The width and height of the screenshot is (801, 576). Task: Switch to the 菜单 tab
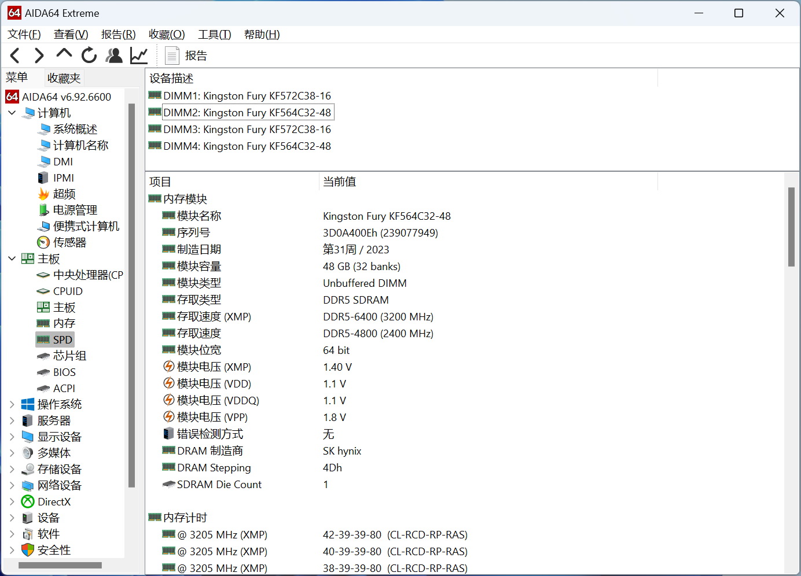(x=17, y=77)
